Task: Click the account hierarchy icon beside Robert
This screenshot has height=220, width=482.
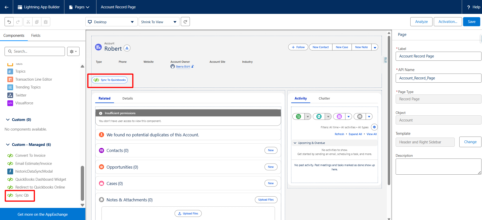Action: click(x=127, y=48)
